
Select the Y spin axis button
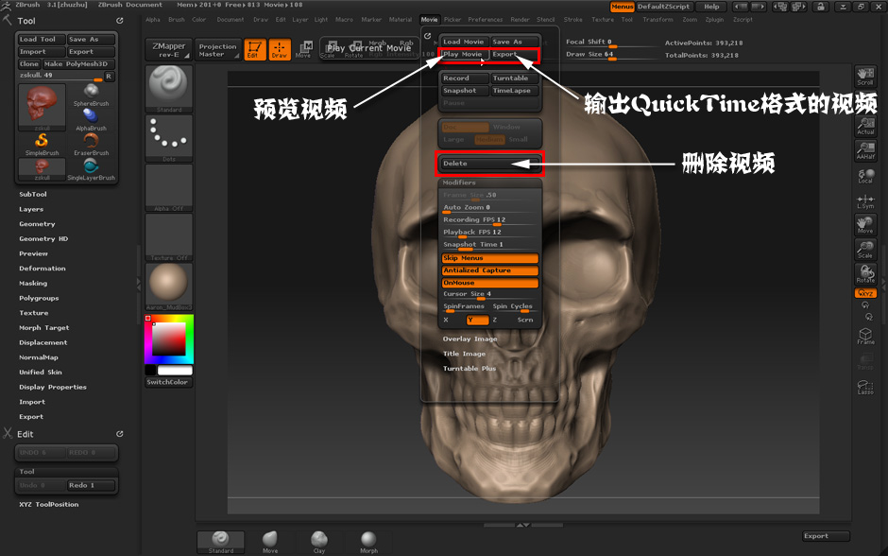click(x=477, y=321)
